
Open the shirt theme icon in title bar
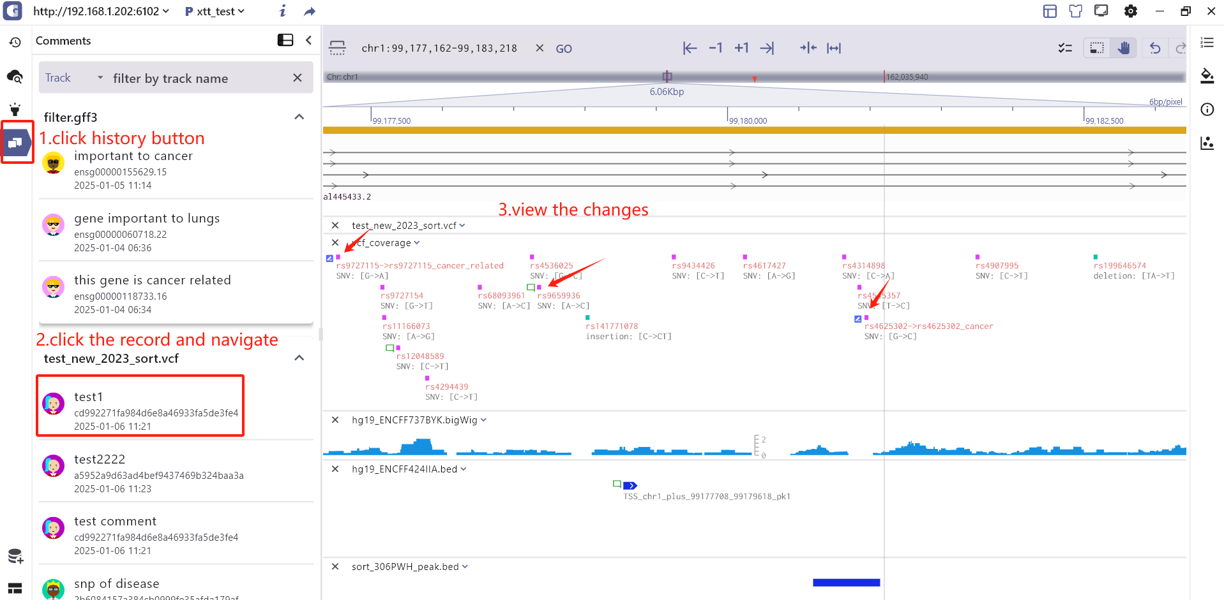pyautogui.click(x=1076, y=11)
